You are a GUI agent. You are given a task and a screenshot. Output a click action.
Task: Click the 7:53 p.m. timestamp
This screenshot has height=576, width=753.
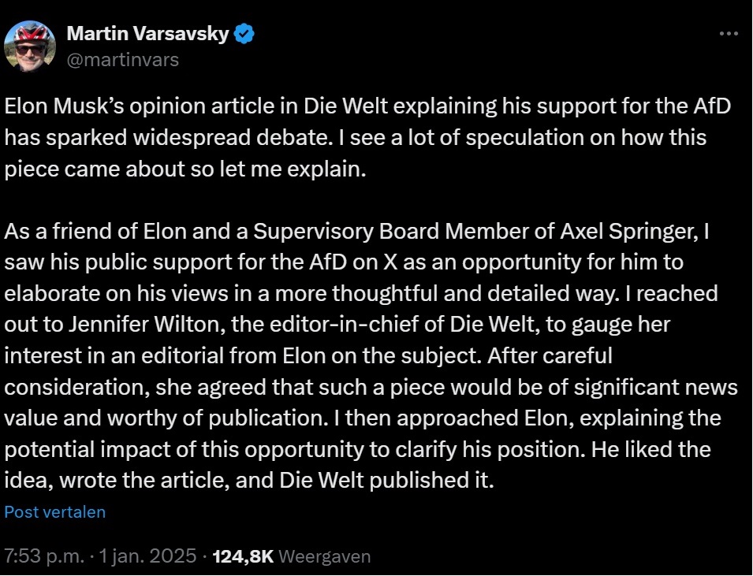(45, 556)
